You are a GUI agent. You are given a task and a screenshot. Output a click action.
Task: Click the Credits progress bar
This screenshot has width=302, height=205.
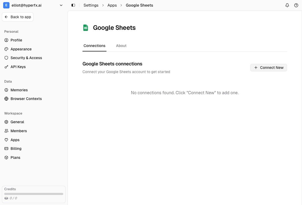(34, 194)
